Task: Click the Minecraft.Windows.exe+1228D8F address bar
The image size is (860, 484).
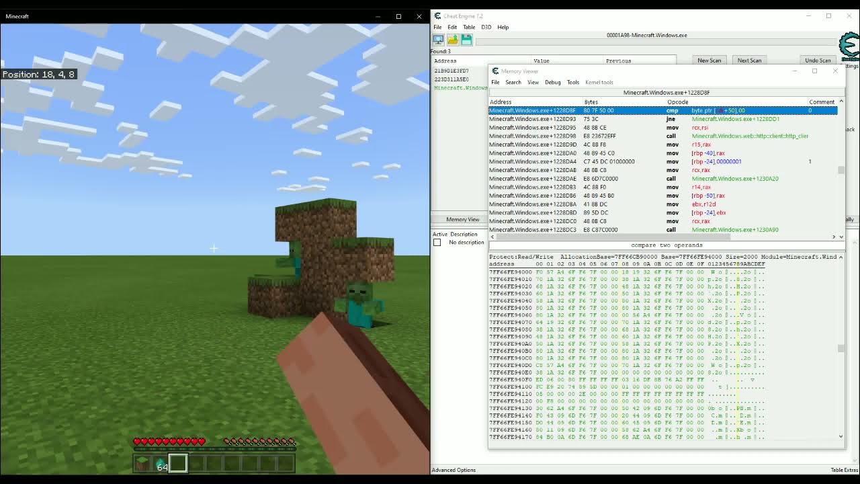Action: click(666, 93)
